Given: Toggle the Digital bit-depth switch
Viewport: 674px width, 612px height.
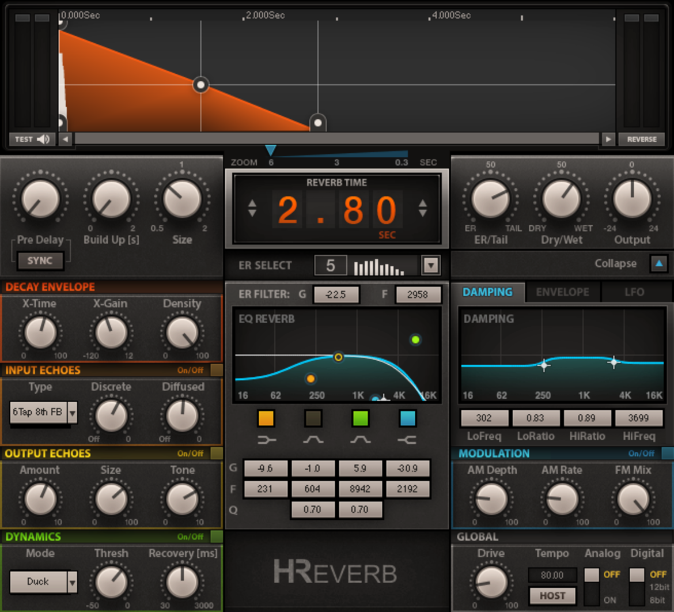Looking at the screenshot, I should 637,587.
